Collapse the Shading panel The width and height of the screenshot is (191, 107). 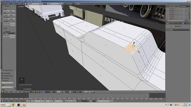tap(4, 6)
